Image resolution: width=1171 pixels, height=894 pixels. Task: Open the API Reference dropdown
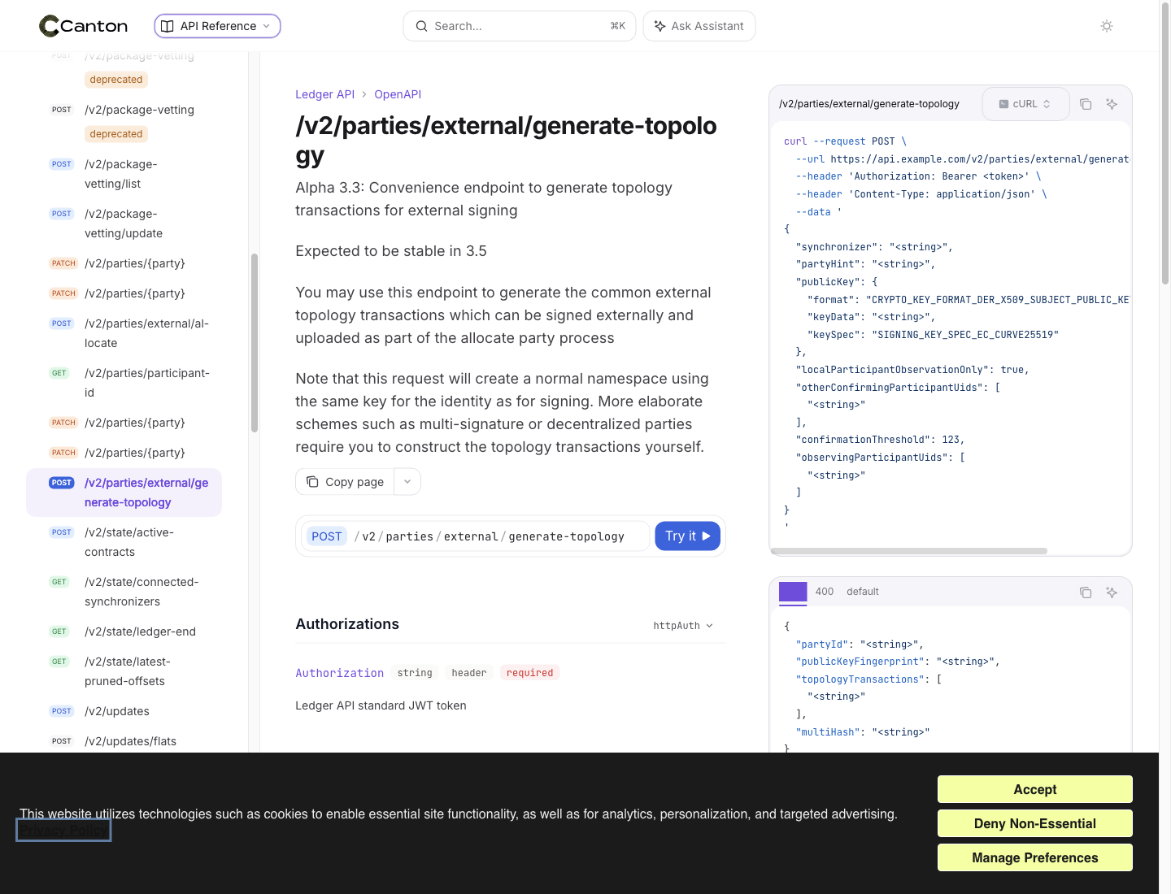click(x=217, y=26)
